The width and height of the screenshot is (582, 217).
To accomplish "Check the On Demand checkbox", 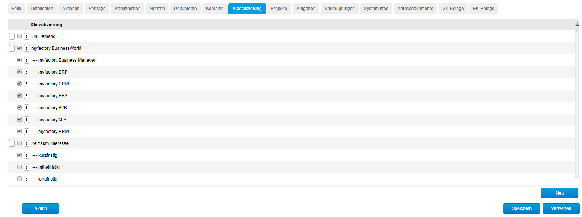I will 19,36.
